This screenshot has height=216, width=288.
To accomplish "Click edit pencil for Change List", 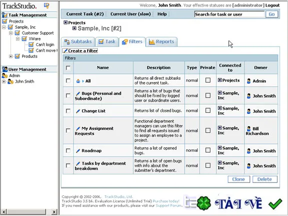I will [78, 111].
